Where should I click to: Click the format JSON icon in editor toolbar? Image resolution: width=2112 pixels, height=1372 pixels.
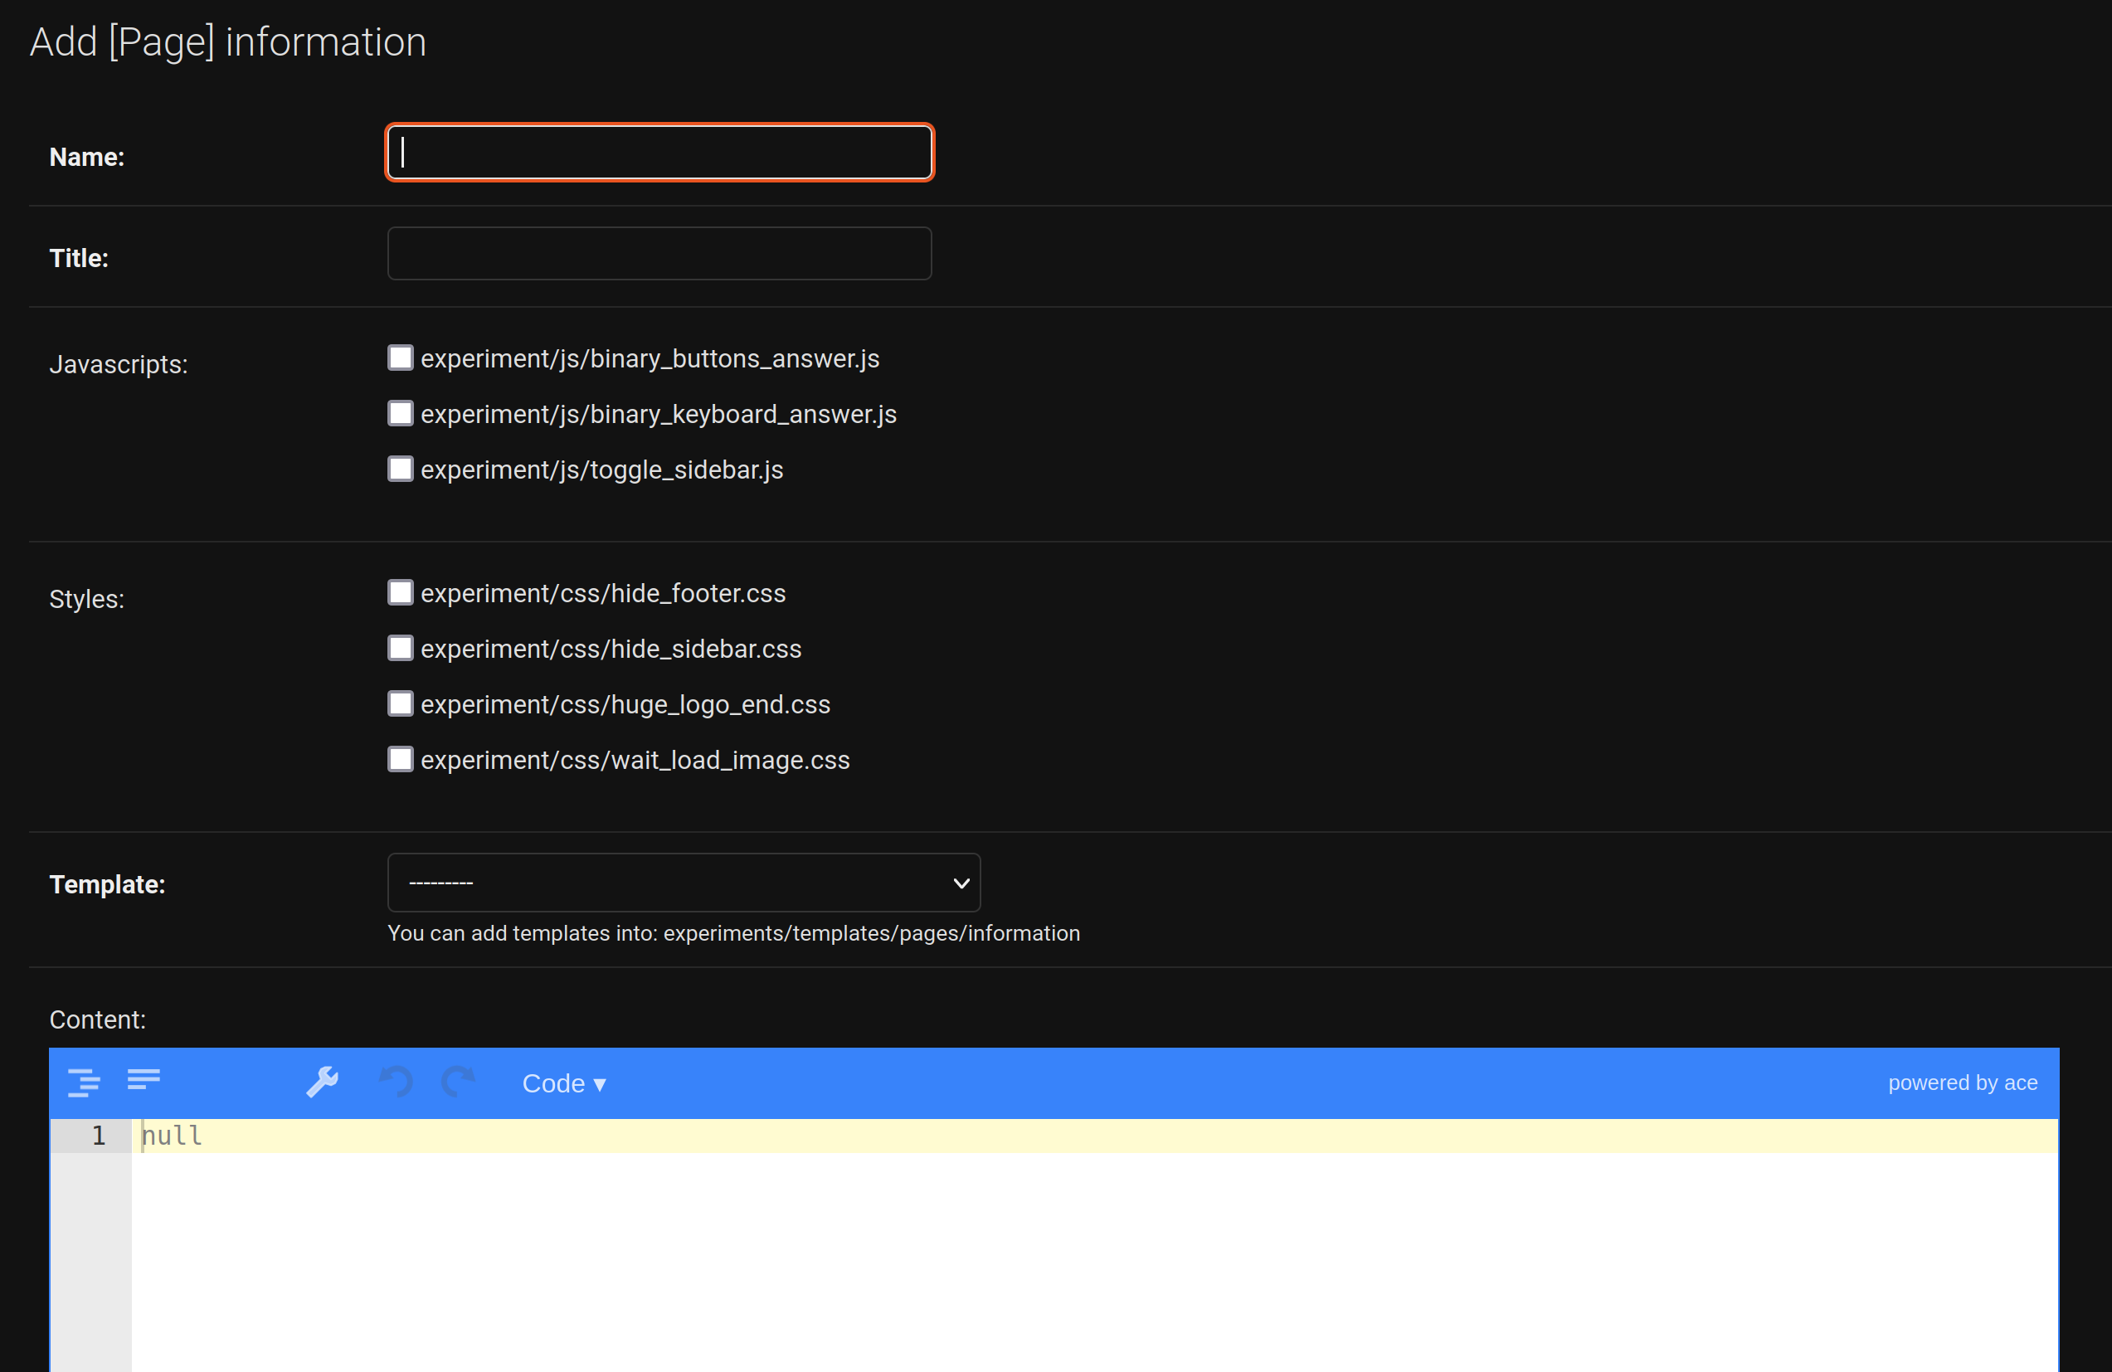84,1082
